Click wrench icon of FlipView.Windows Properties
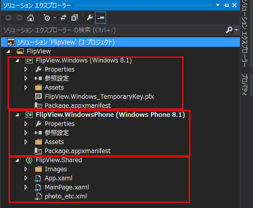Screen dimensions: 253x208 pyautogui.click(x=38, y=70)
